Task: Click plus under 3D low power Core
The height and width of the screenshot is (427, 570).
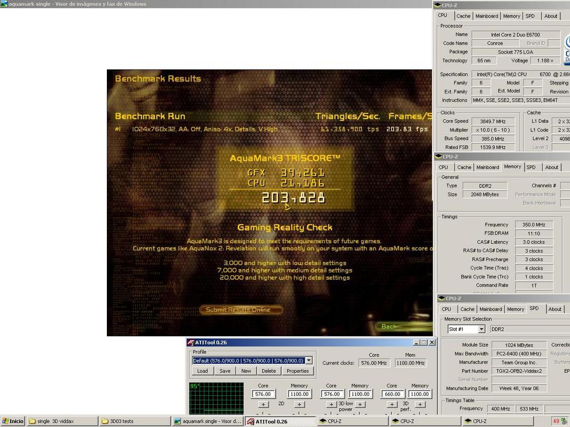Action: [331, 405]
